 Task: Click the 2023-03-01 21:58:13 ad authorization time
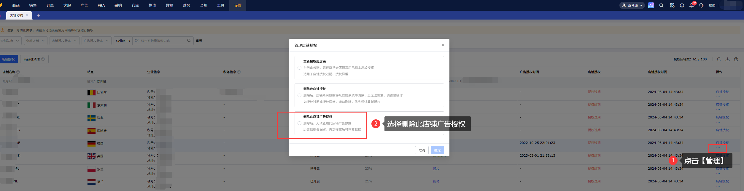point(537,155)
